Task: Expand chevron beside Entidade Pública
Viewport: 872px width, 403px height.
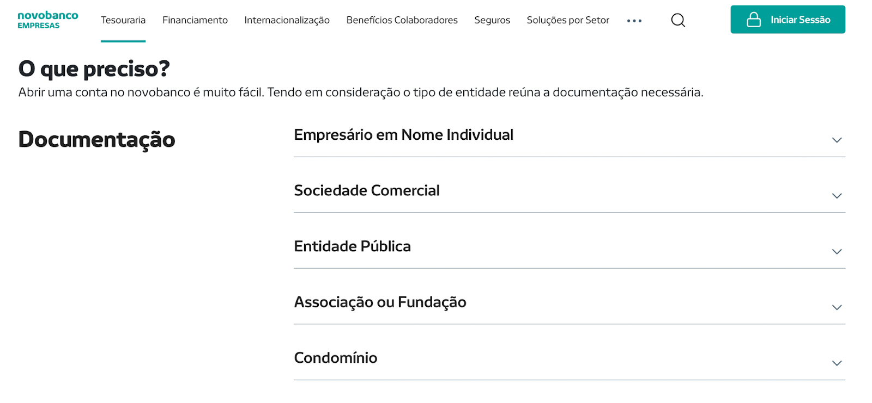Action: point(837,252)
